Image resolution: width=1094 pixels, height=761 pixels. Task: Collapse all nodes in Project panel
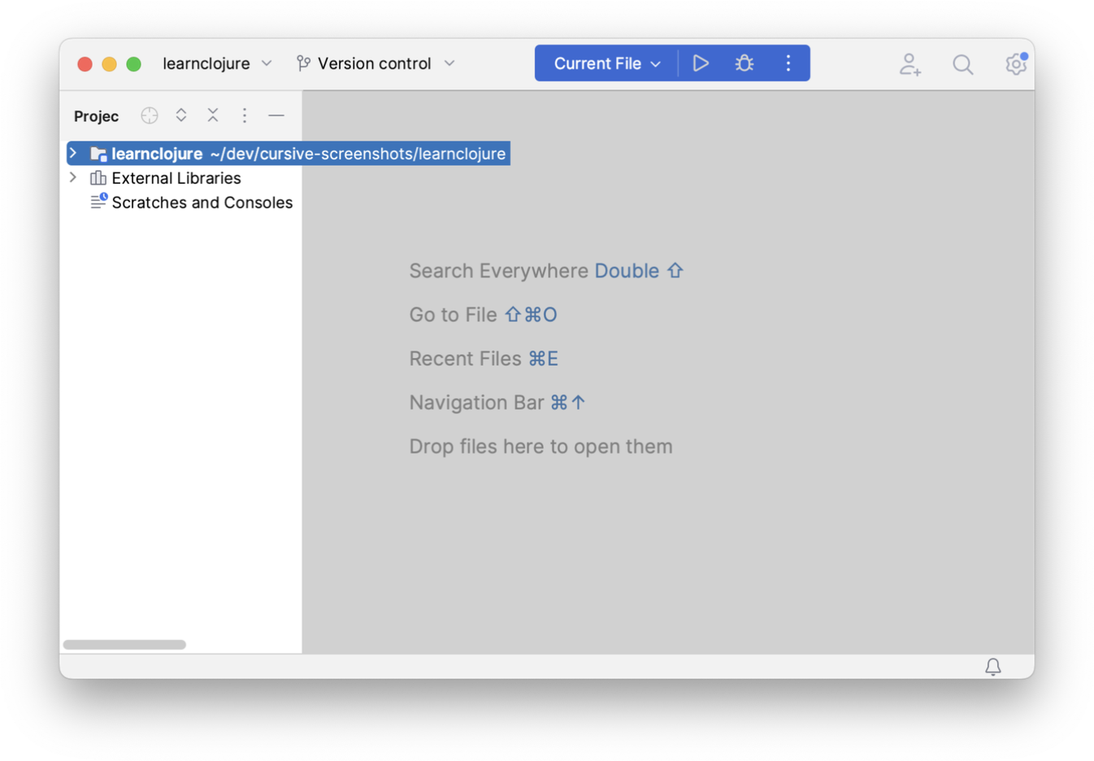213,115
